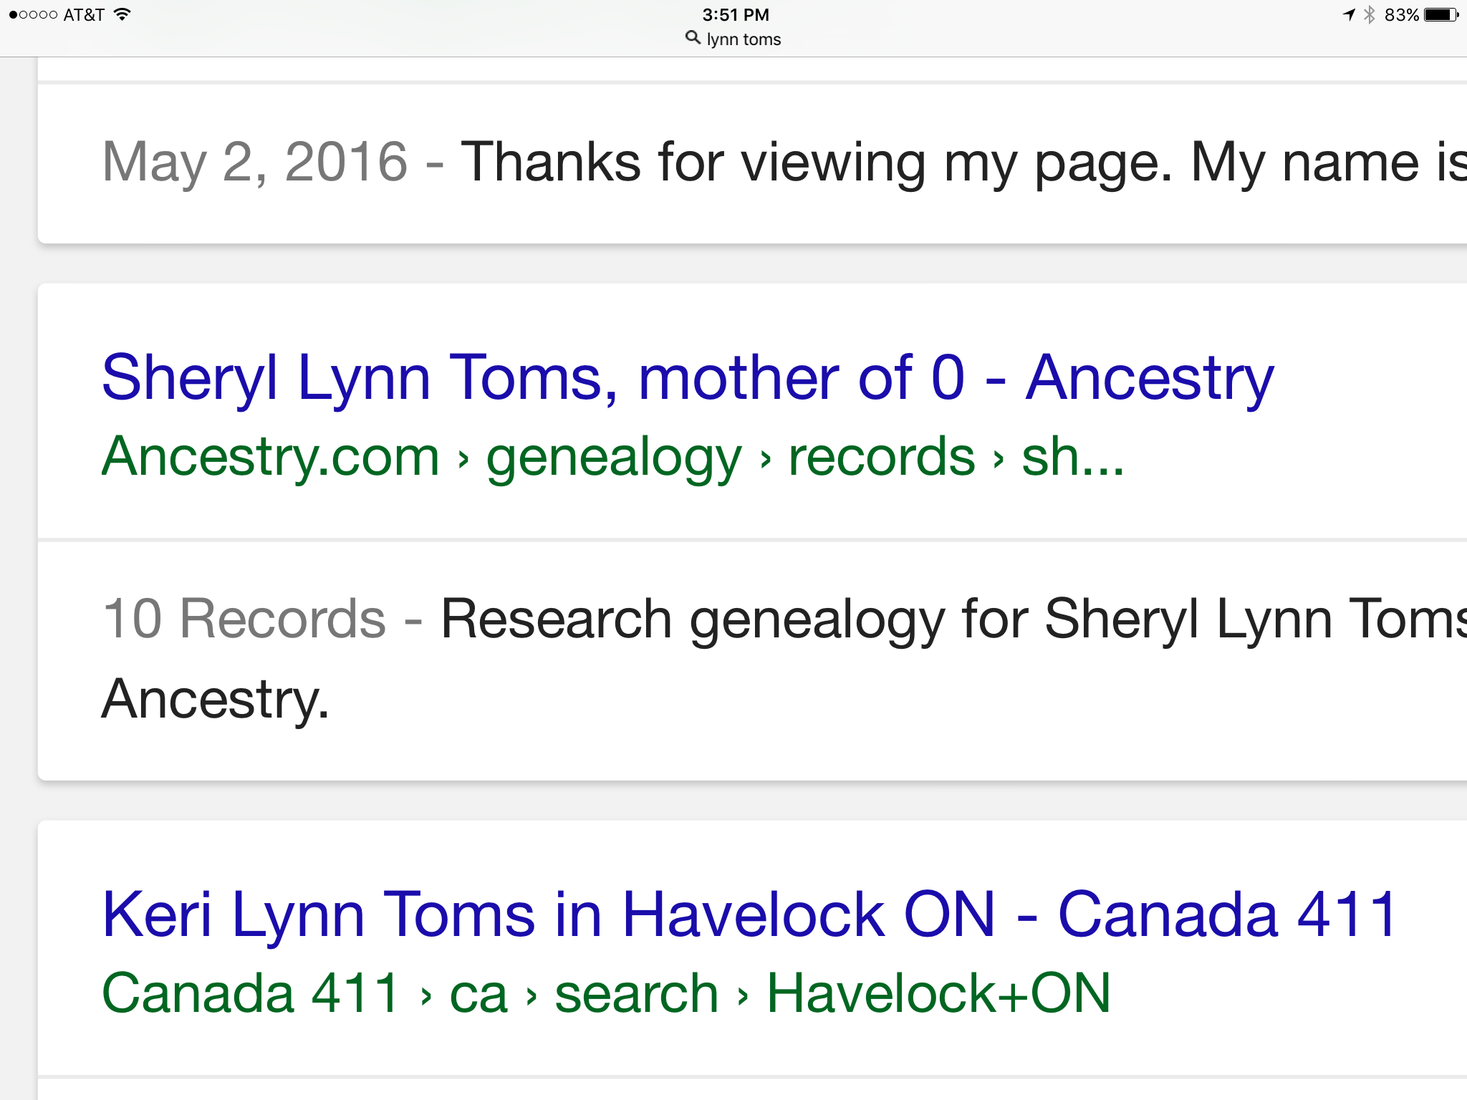Tap the Bluetooth status icon
Image resolution: width=1467 pixels, height=1100 pixels.
pyautogui.click(x=1370, y=14)
